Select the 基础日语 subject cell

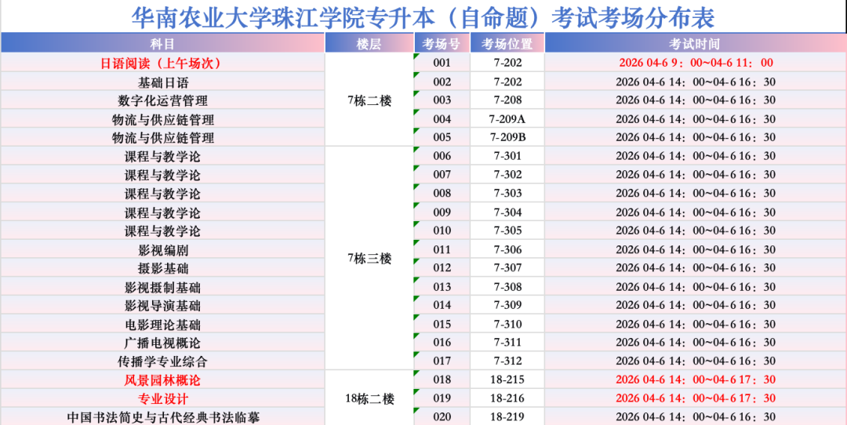[x=162, y=82]
